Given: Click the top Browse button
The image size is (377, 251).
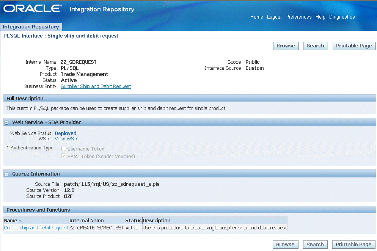Looking at the screenshot, I should pyautogui.click(x=286, y=45).
